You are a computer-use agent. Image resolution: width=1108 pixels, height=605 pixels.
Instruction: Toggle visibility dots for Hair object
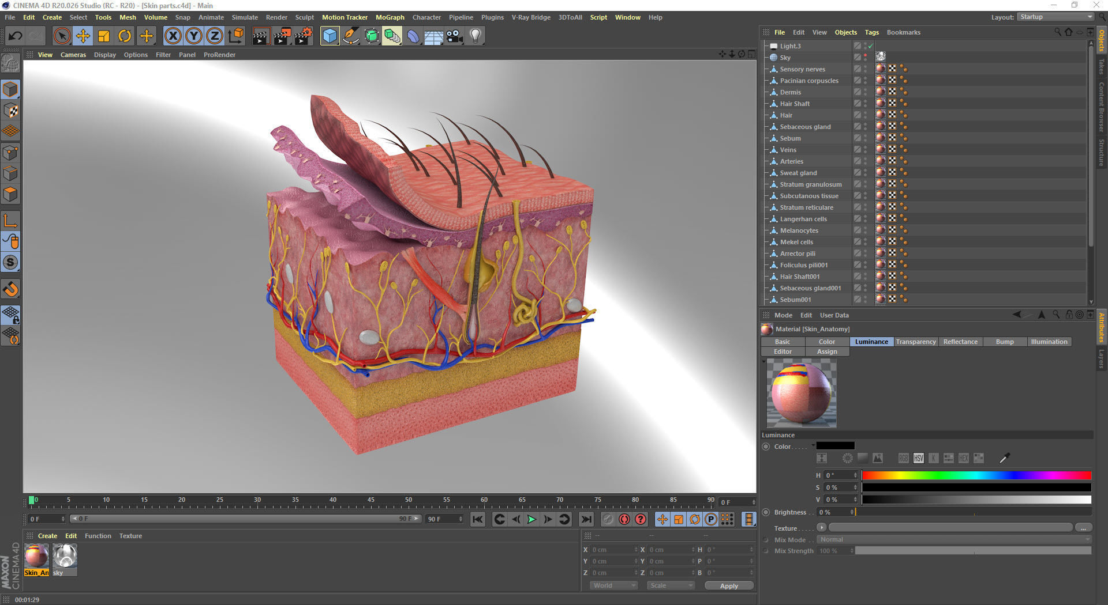point(865,115)
